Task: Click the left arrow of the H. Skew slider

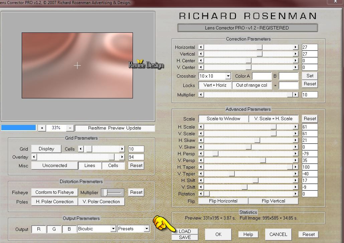Action: click(x=201, y=140)
